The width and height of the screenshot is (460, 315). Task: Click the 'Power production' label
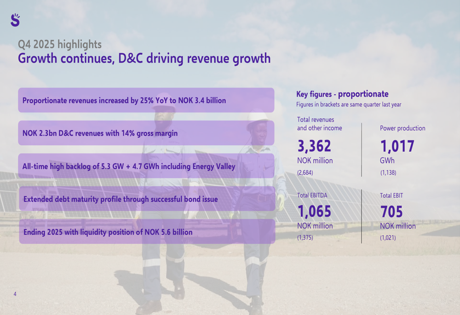coord(402,128)
